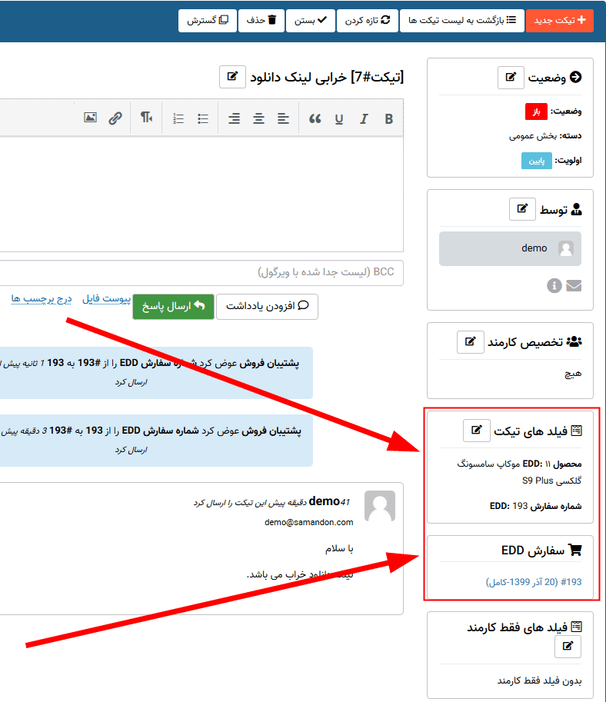Image resolution: width=606 pixels, height=702 pixels.
Task: Go back to ticket list (بازگشت به لیست تیکت ها)
Action: click(461, 21)
